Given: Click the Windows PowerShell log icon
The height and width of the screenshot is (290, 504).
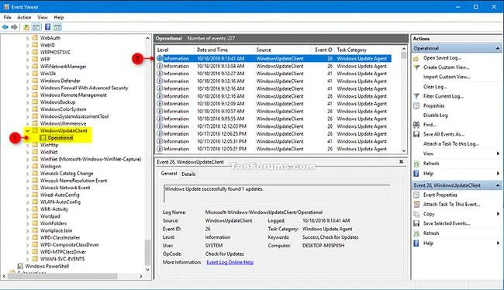Looking at the screenshot, I should (20, 266).
